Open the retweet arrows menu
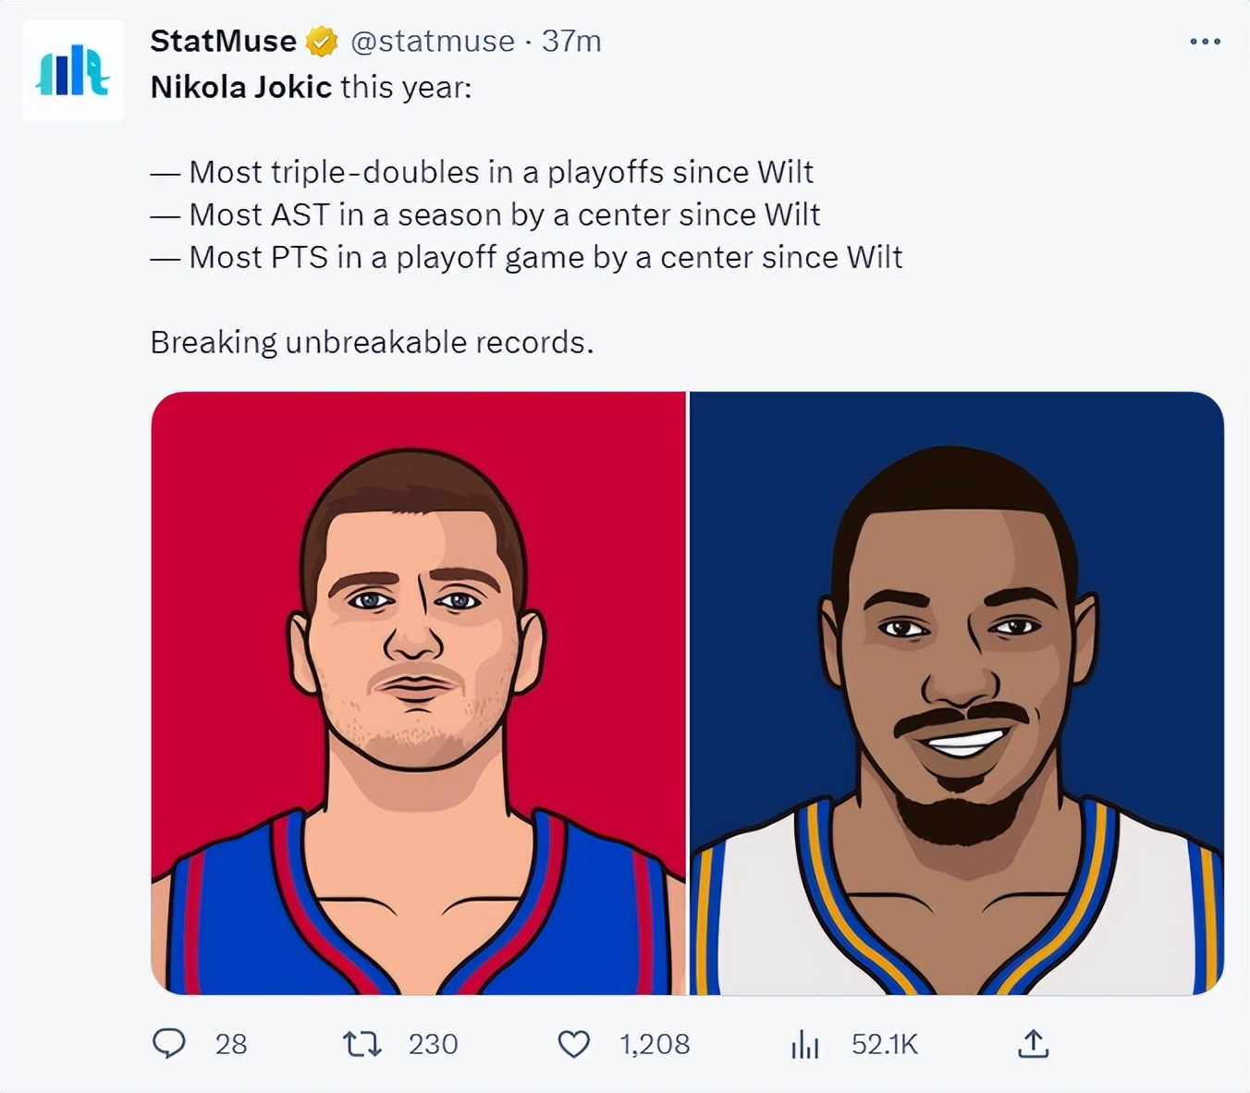This screenshot has width=1250, height=1093. point(362,1044)
